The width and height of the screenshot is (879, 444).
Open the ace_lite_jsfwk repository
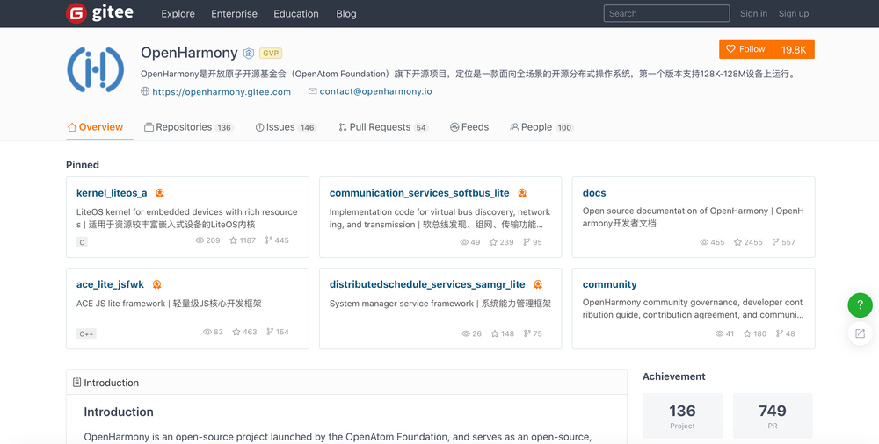[110, 284]
